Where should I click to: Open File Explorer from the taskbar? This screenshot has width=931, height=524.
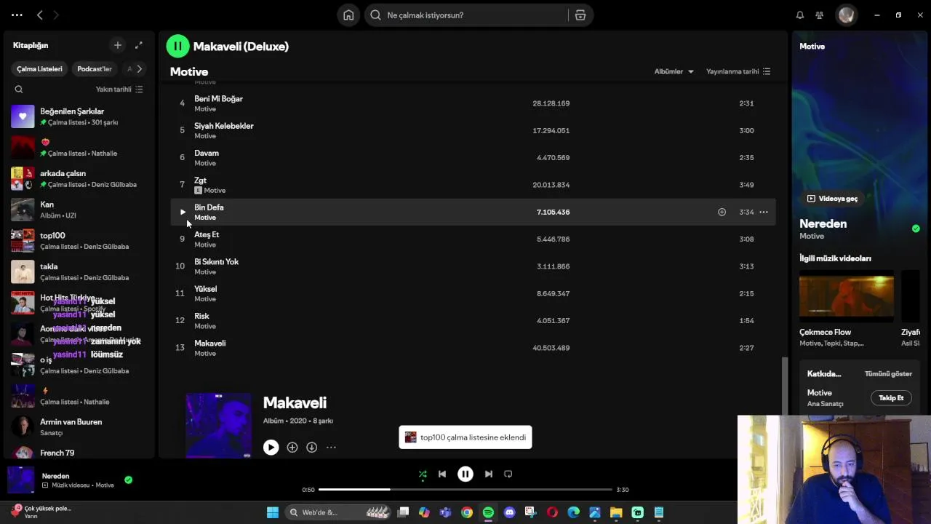tap(616, 512)
